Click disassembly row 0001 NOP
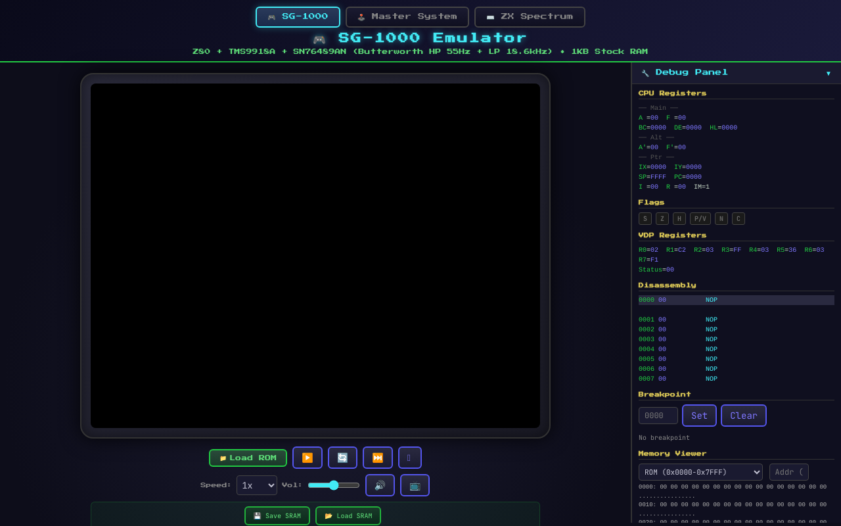 tap(737, 320)
